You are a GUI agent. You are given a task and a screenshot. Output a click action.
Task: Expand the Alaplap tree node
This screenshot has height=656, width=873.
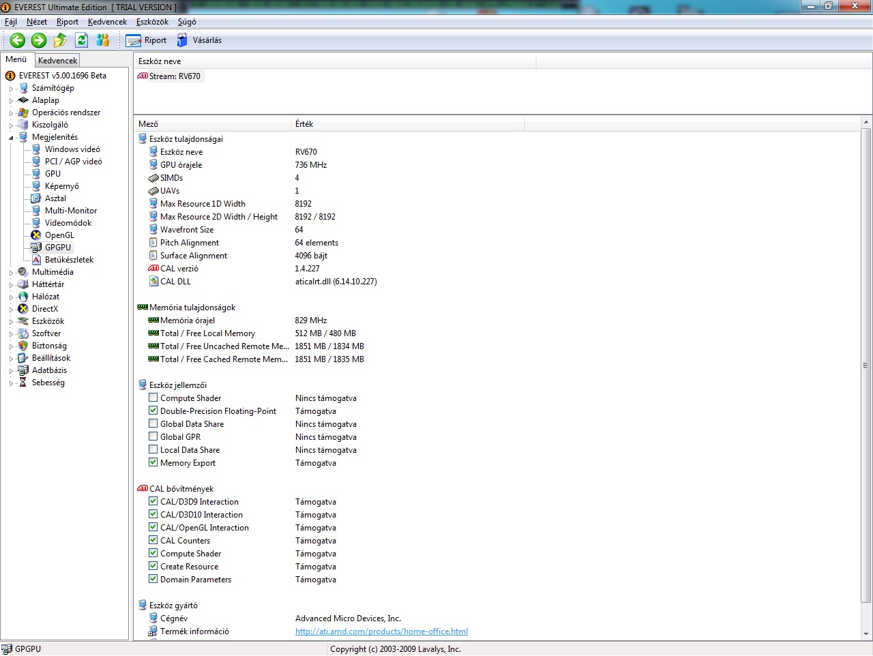[11, 101]
